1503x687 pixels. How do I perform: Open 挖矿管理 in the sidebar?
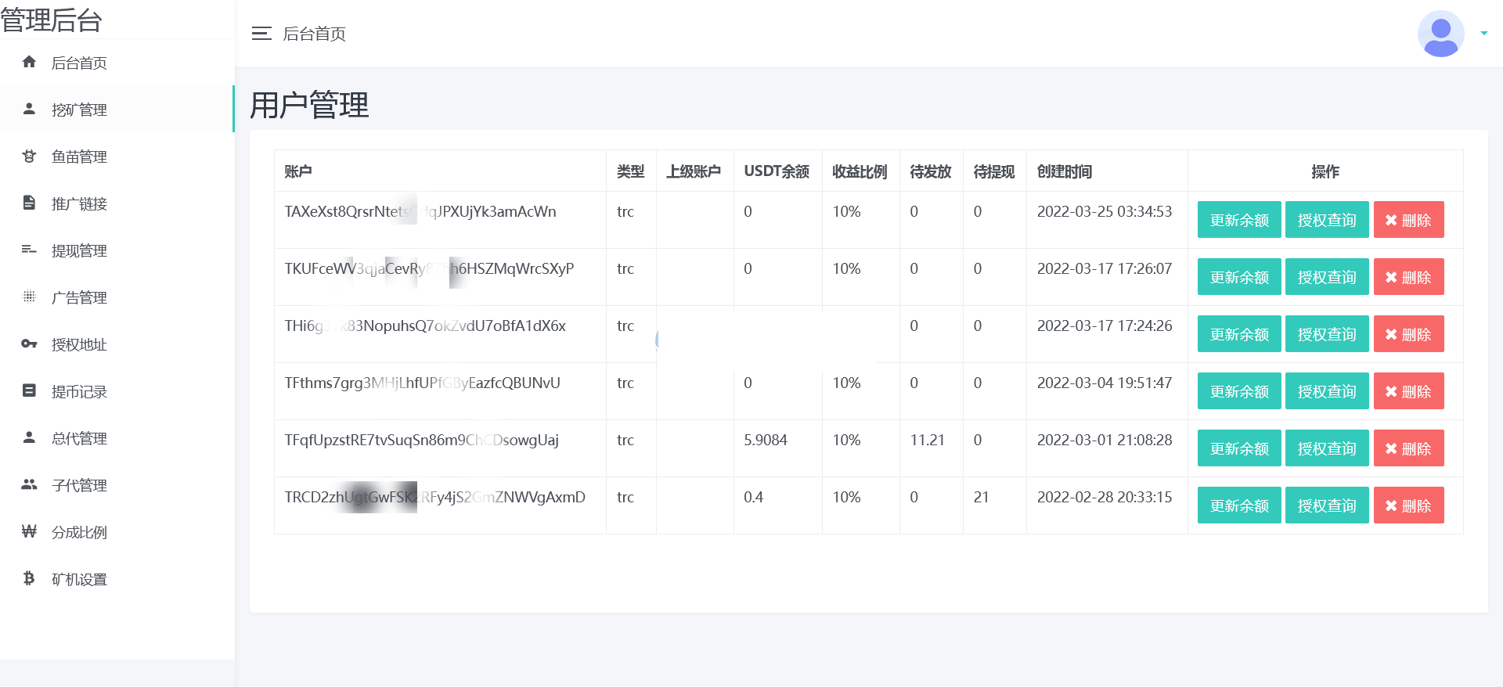coord(79,110)
